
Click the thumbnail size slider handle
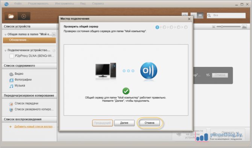coord(222,27)
